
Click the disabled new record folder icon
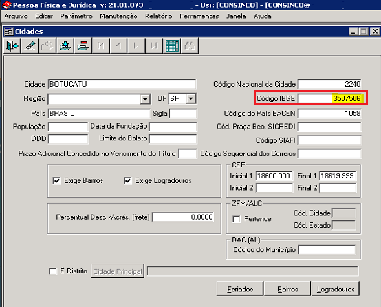coord(47,46)
